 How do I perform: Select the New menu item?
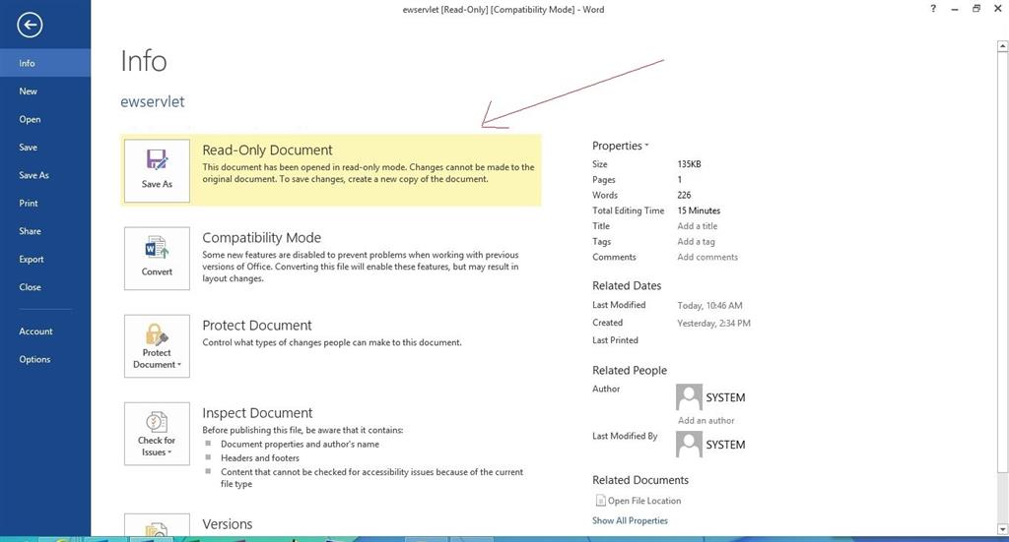45,91
